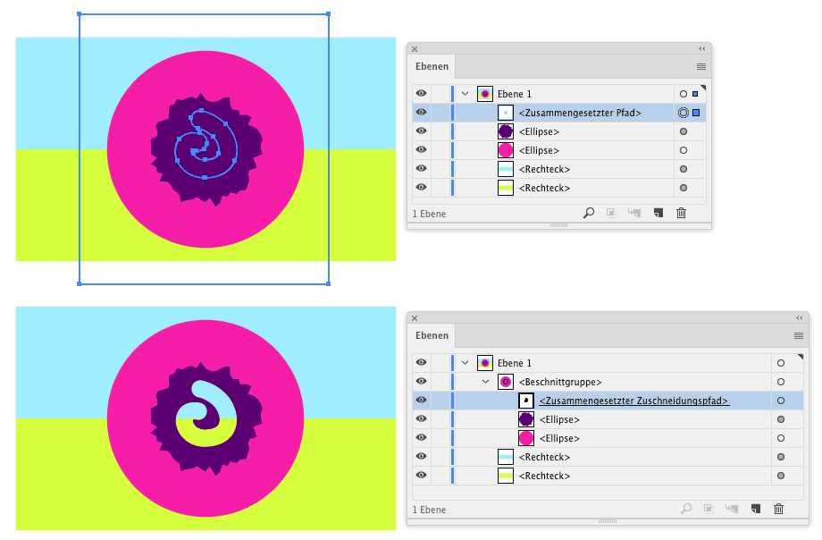Create new layer in lower Ebenen panel

coord(756,509)
